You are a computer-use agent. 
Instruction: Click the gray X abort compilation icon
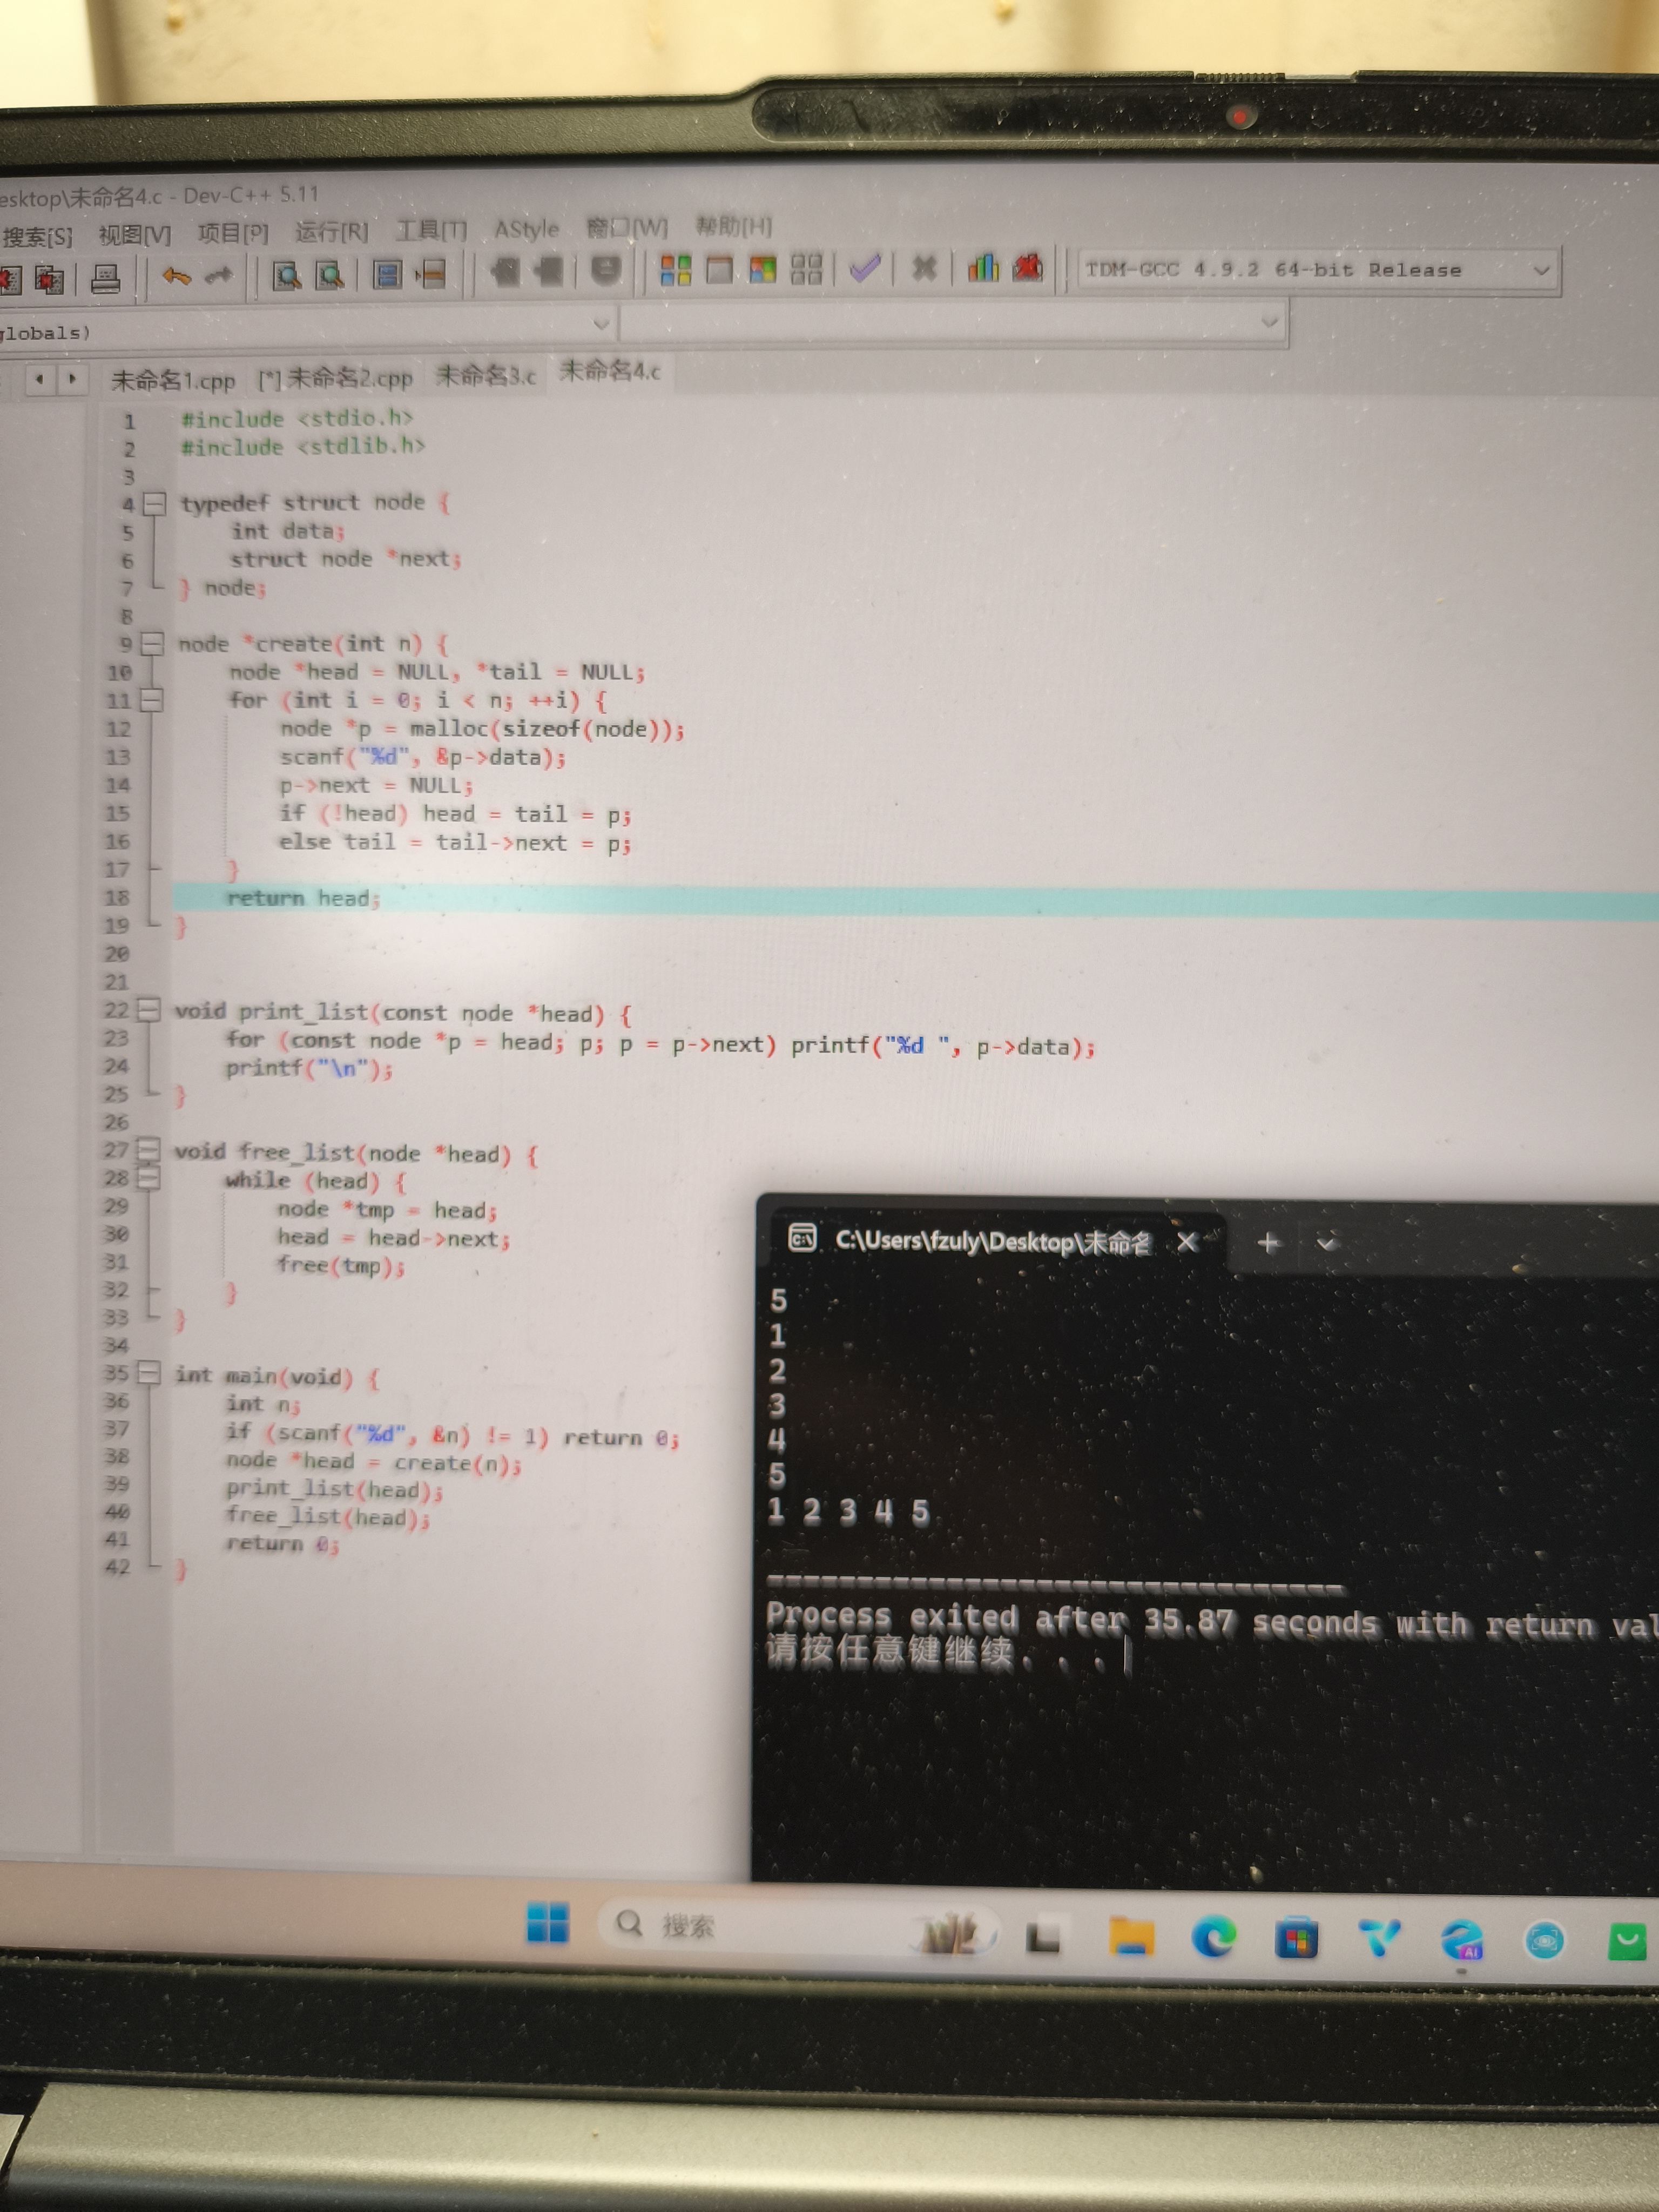[924, 268]
